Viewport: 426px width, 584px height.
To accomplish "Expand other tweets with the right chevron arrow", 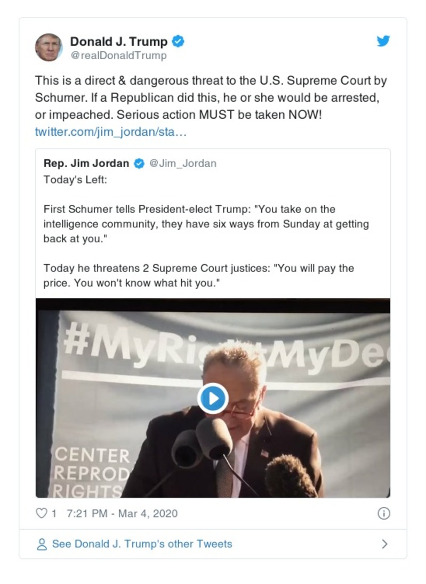I will tap(384, 544).
